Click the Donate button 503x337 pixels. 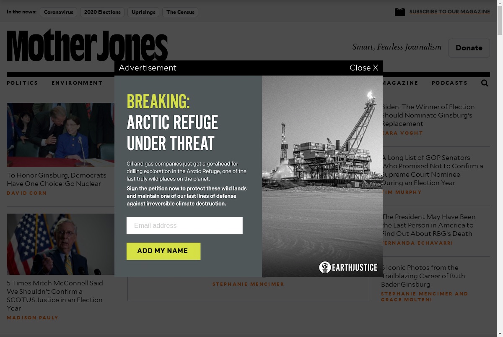[x=469, y=48]
